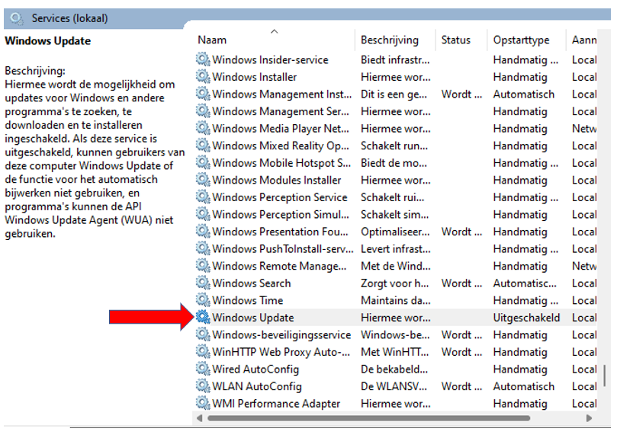
Task: Click the gear icon next to Windows Installer
Action: click(203, 77)
